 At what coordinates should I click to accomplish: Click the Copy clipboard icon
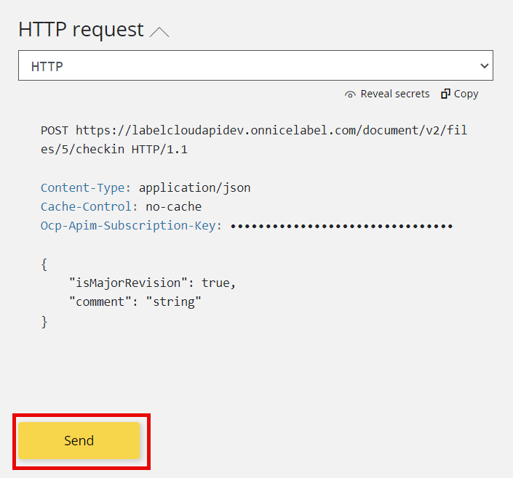click(x=445, y=94)
